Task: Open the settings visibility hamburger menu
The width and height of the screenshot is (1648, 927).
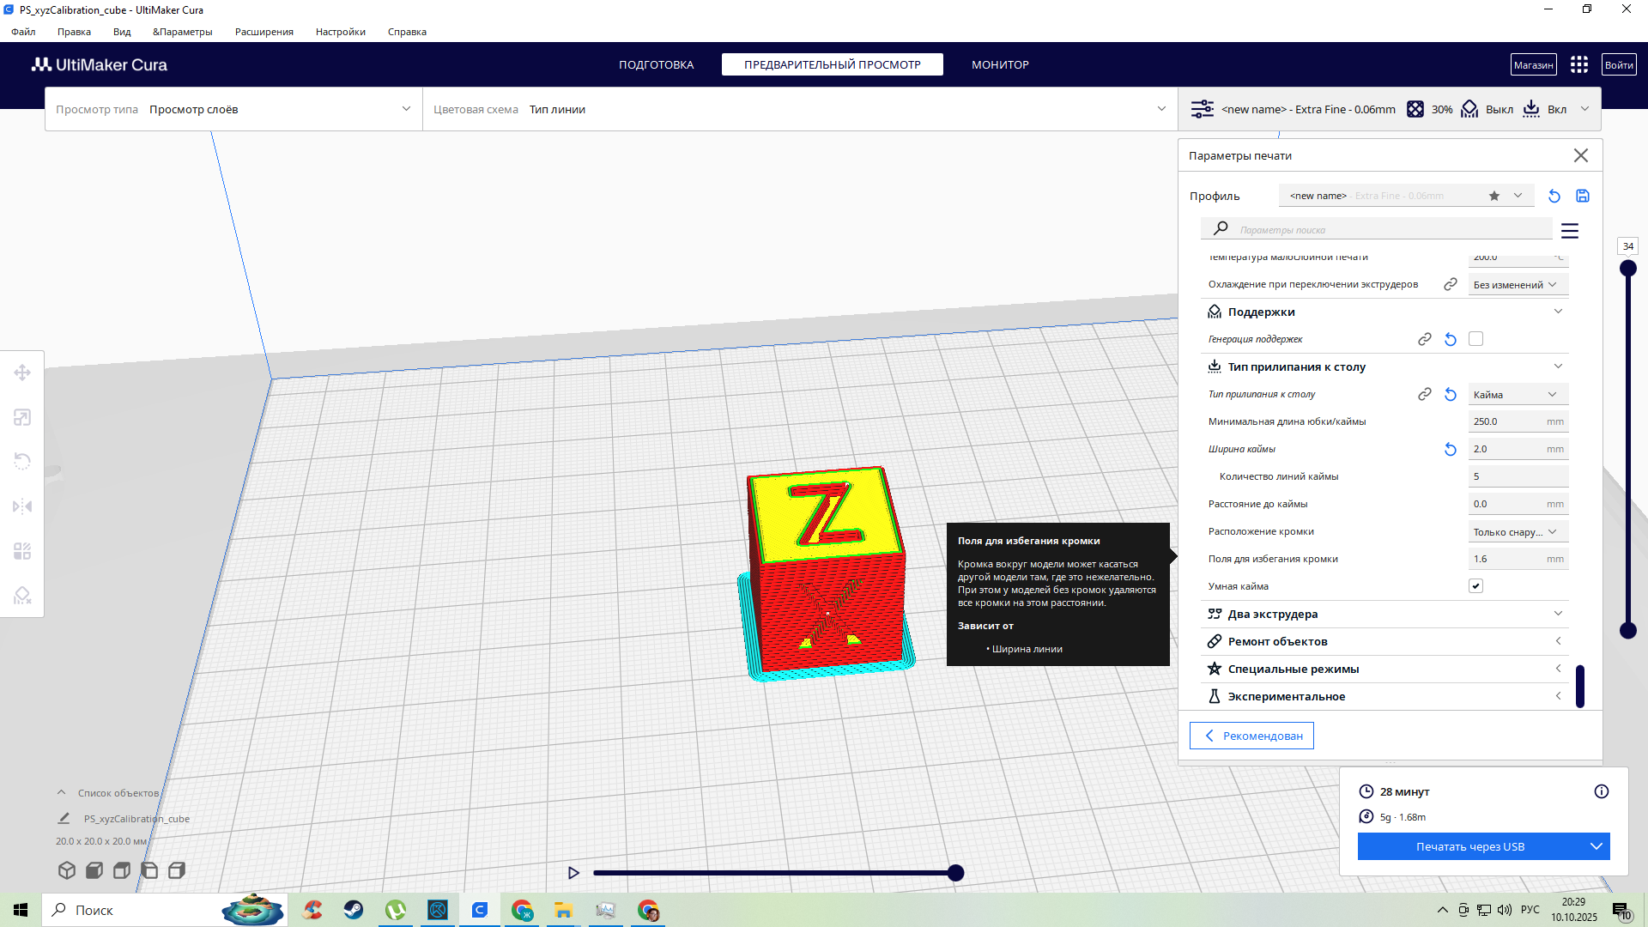Action: [1570, 231]
